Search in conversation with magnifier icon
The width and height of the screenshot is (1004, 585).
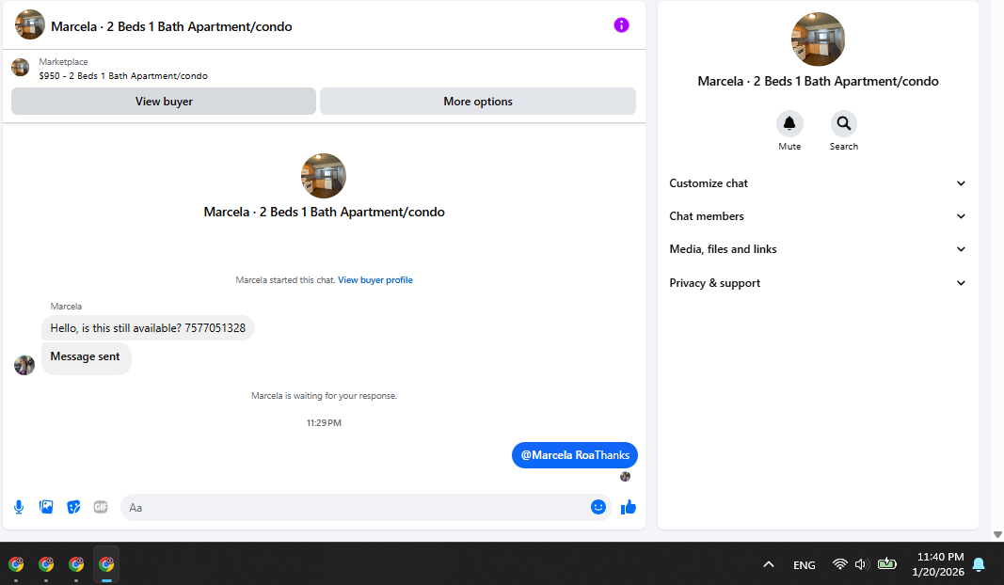point(843,123)
